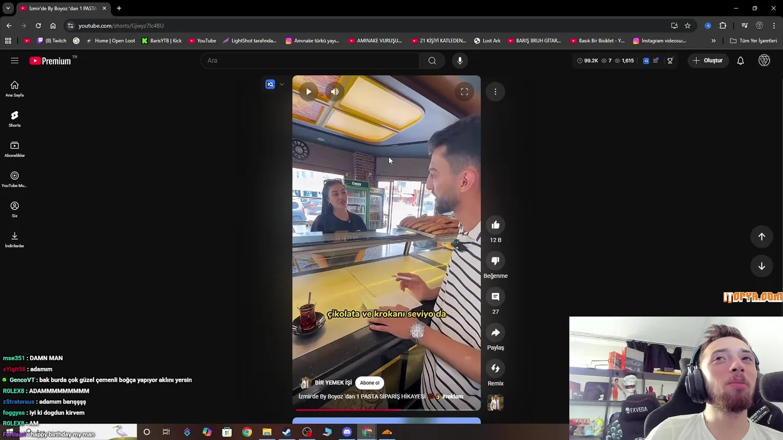Screen dimensions: 783x440
Task: Subscribe with Abone ol button
Action: click(x=369, y=383)
